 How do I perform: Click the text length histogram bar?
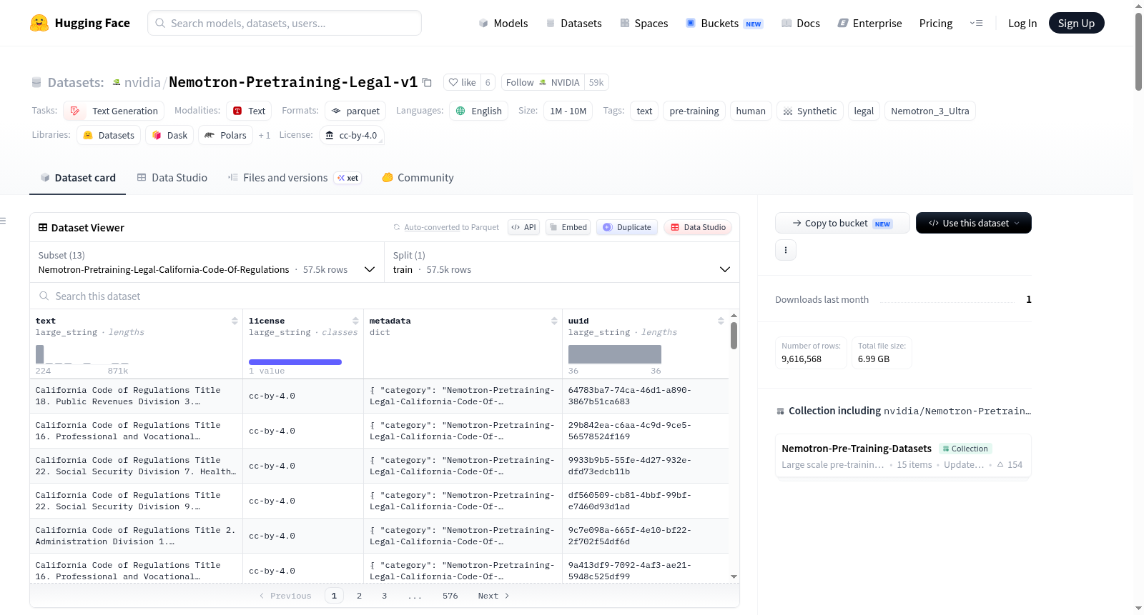pos(40,354)
